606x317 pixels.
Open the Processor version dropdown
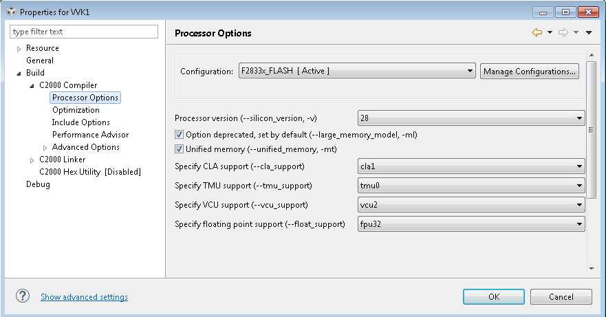pyautogui.click(x=471, y=118)
